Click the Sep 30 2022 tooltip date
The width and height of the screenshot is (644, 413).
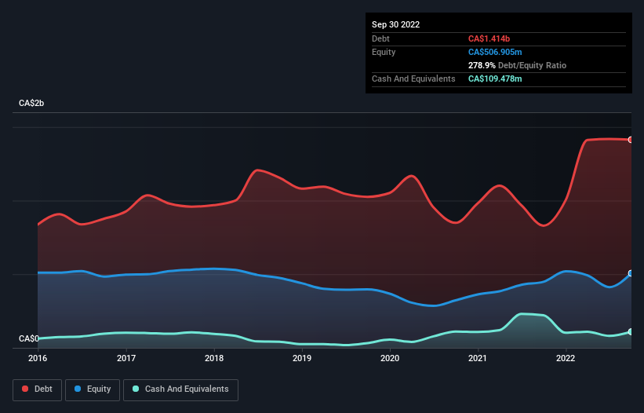[x=395, y=24]
